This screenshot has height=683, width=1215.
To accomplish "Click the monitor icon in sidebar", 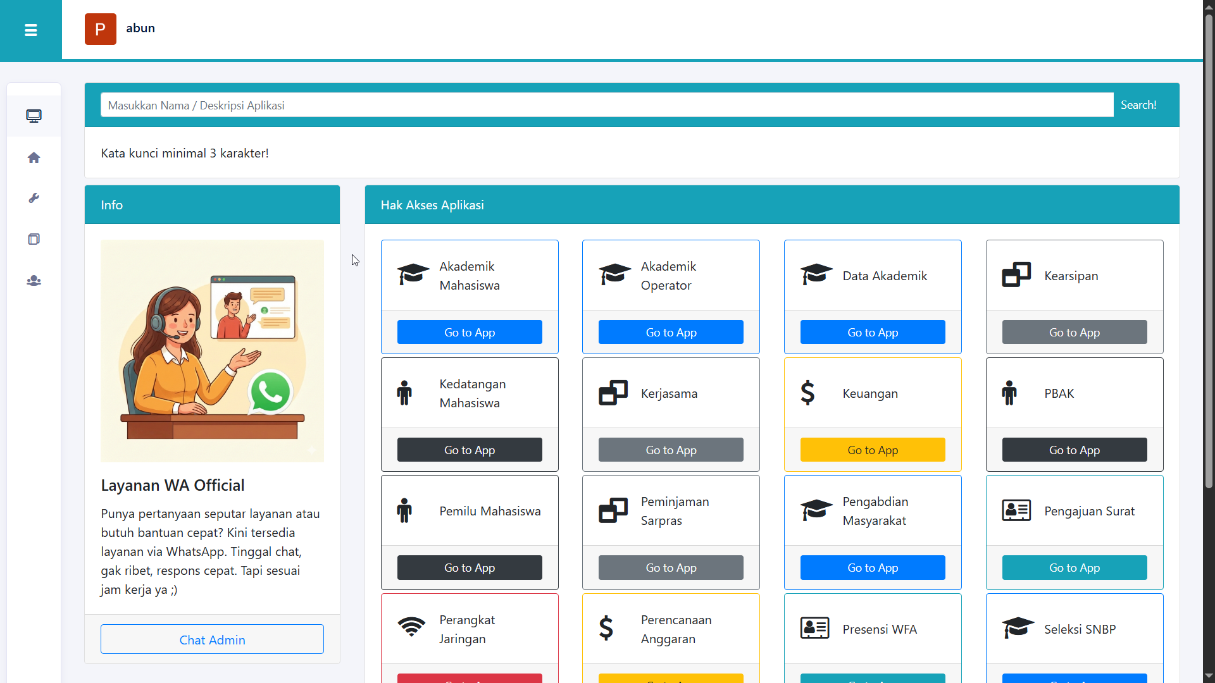I will point(34,116).
